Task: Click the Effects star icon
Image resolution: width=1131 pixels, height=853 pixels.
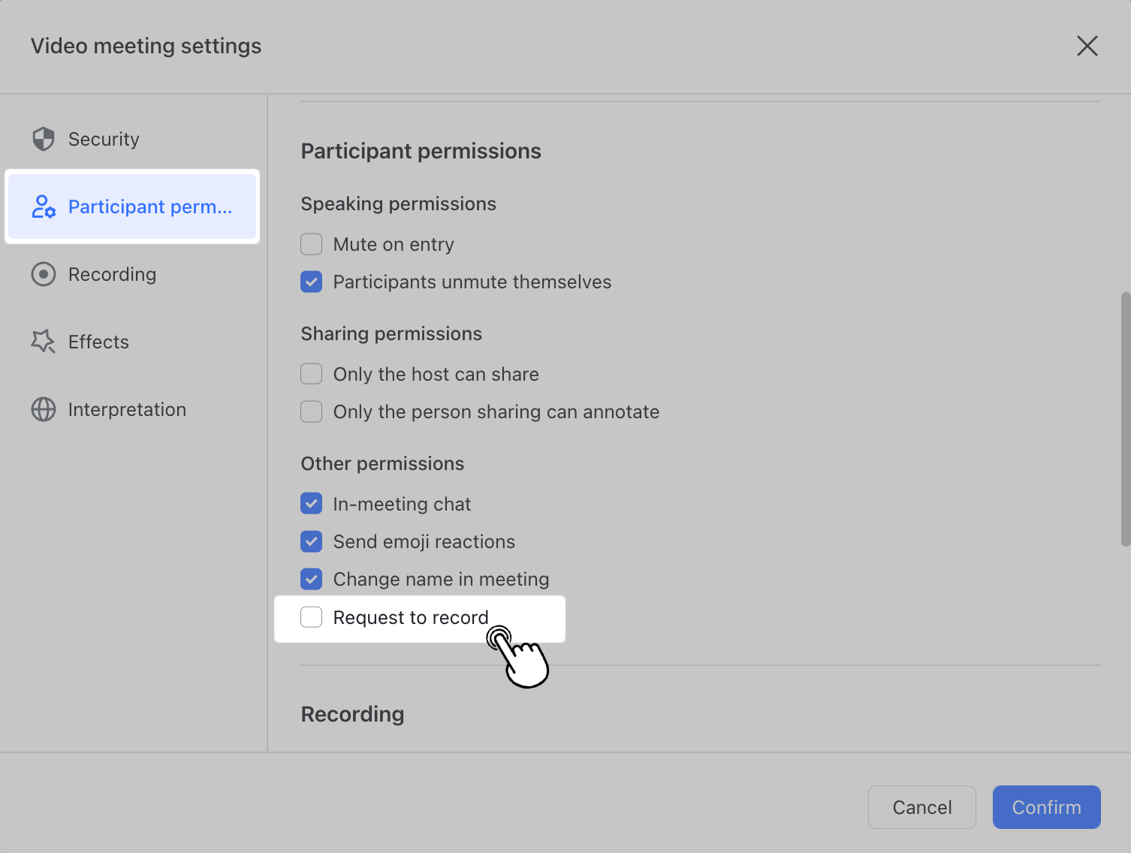Action: coord(44,342)
